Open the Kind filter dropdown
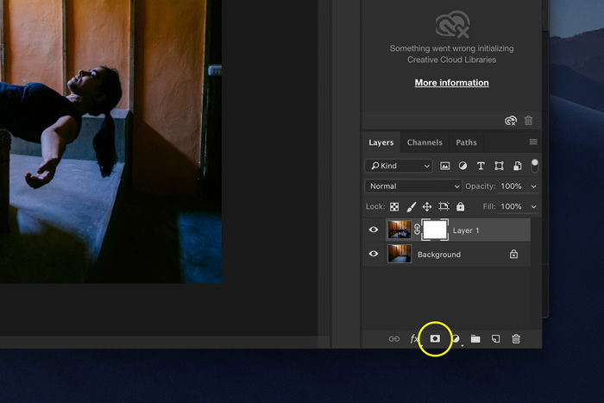Image resolution: width=604 pixels, height=403 pixels. click(x=399, y=166)
